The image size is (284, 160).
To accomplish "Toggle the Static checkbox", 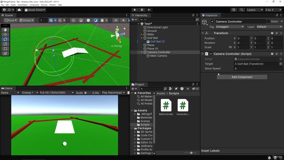I will point(268,22).
